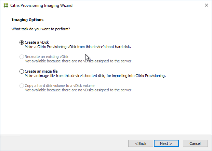Click the 'Make a Citrix Provisioning vDisk' description
212x151 pixels.
click(x=78, y=47)
